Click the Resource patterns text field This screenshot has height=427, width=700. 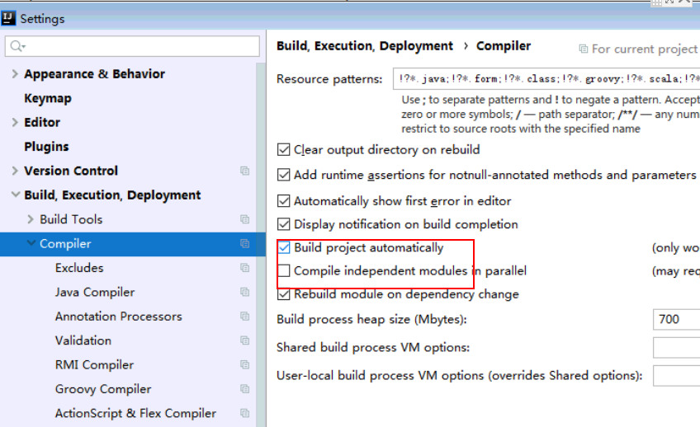[x=545, y=80]
